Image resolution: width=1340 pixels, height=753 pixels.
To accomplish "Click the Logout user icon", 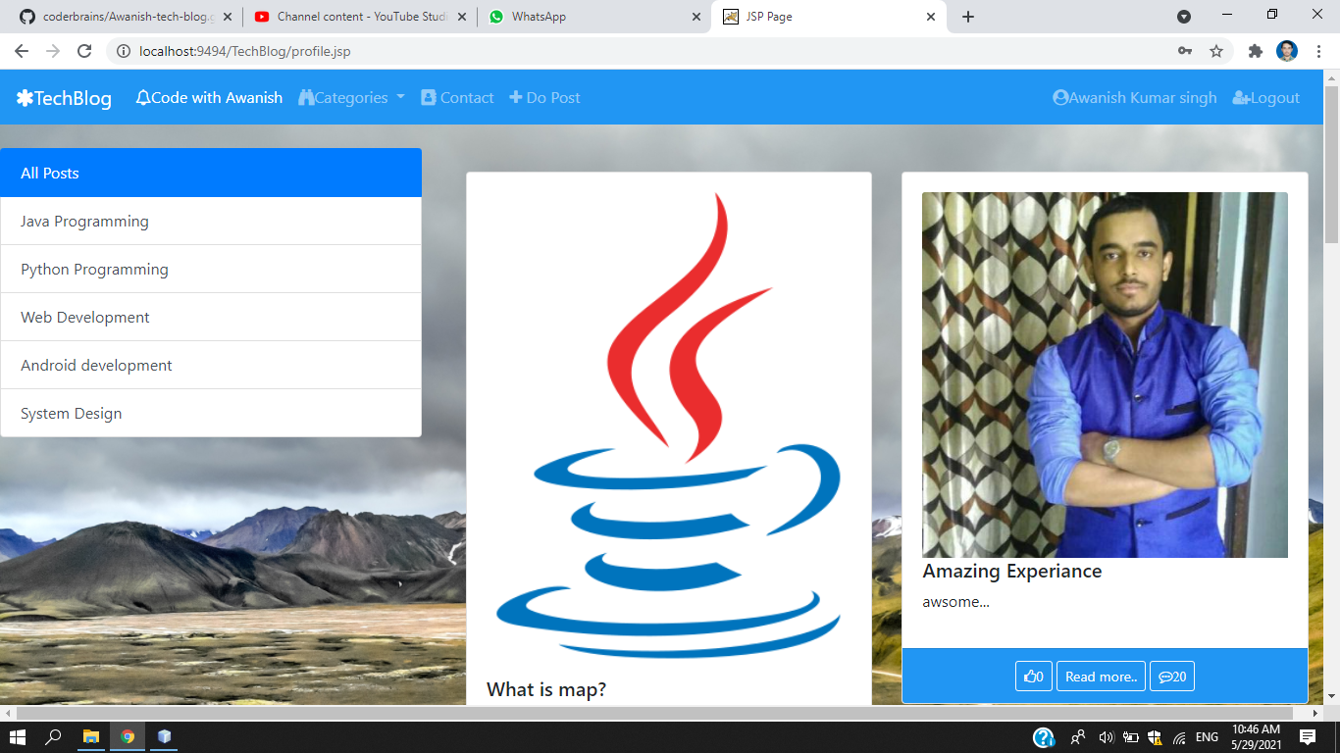I will [x=1241, y=97].
